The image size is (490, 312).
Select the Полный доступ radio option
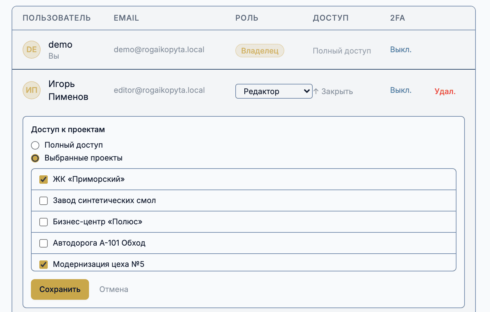(35, 145)
